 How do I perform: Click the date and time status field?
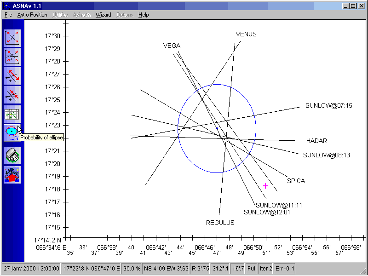pos(31,268)
